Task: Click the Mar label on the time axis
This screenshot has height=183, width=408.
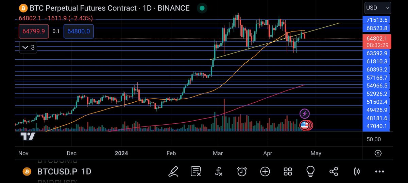Action: coord(218,153)
